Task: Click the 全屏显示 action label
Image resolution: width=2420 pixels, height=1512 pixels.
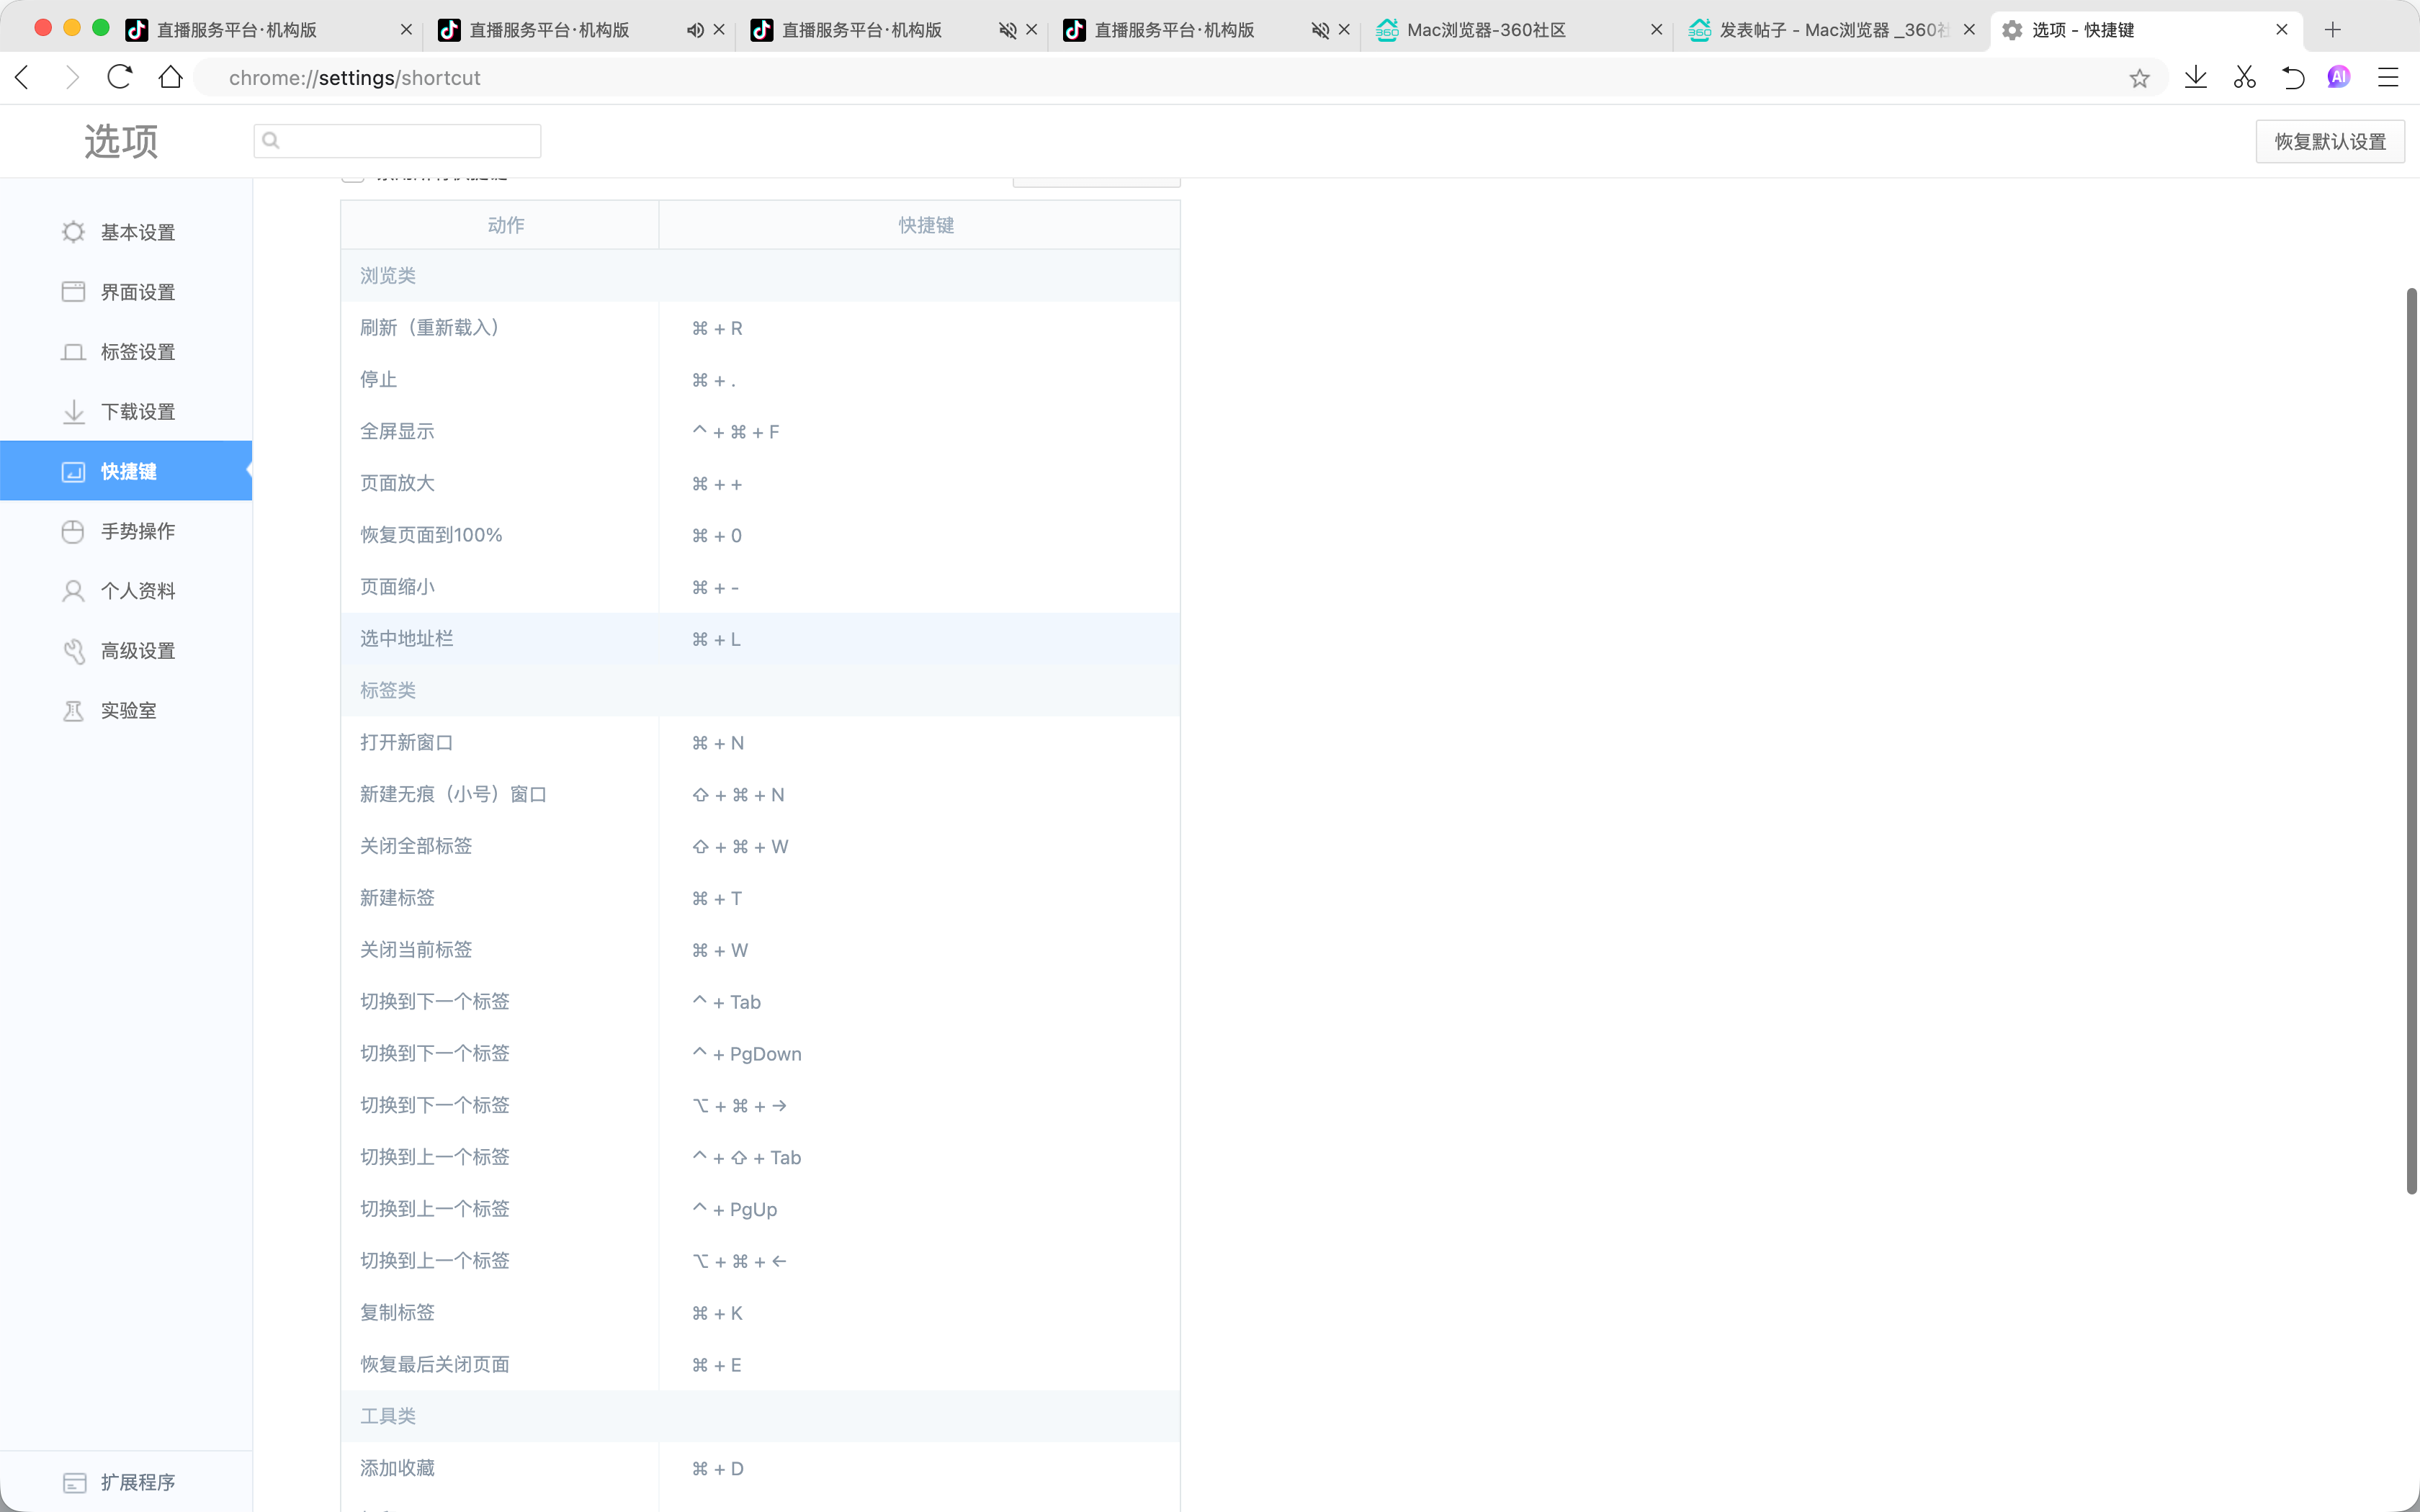Action: click(x=397, y=432)
